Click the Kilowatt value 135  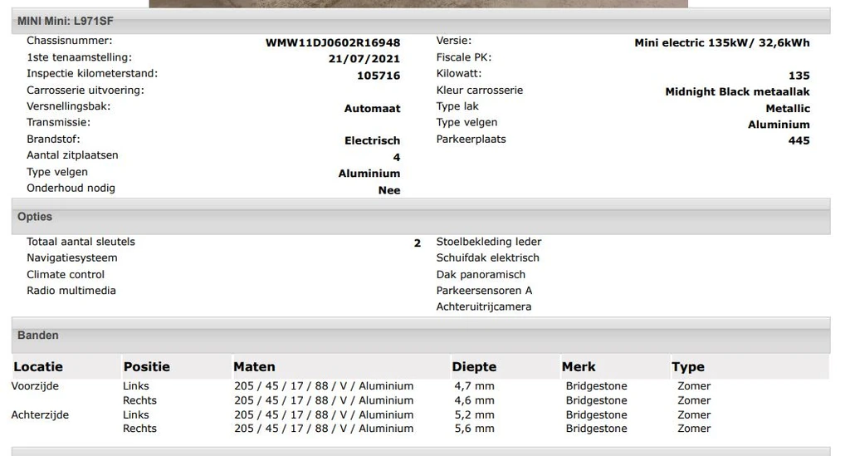click(799, 76)
